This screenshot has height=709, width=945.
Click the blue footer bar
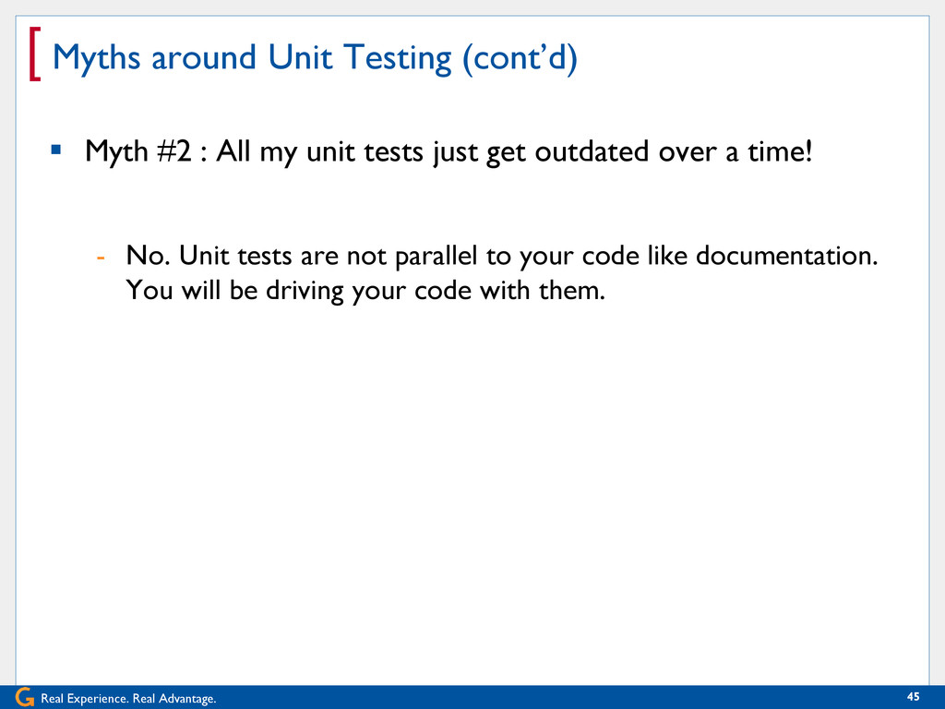[472, 697]
